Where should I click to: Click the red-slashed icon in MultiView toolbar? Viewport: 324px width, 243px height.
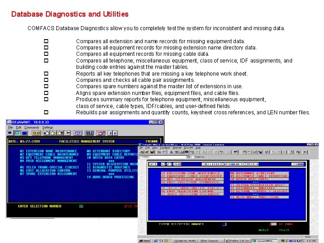221,152
